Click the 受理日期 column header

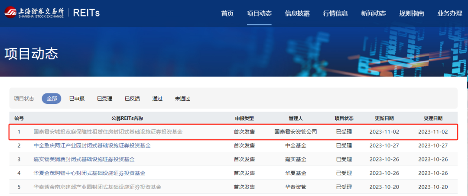click(x=433, y=118)
